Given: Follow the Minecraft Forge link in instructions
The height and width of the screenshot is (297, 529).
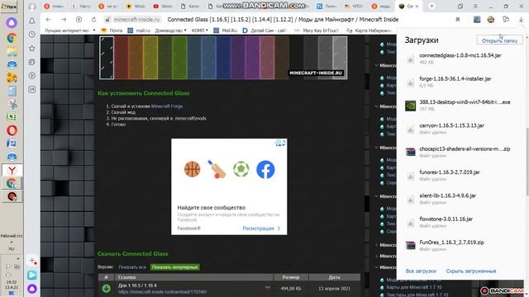Looking at the screenshot, I should coord(167,106).
